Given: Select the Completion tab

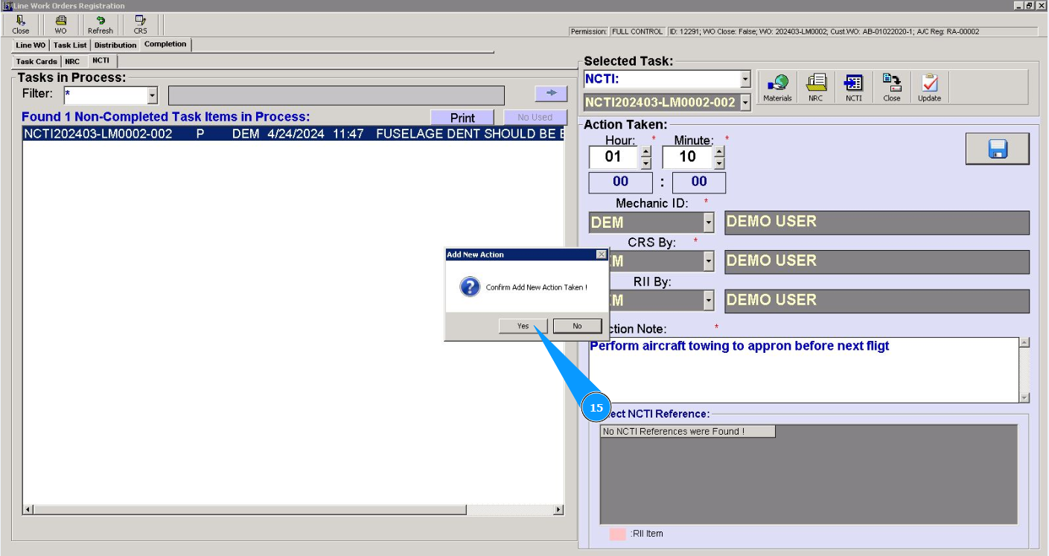Looking at the screenshot, I should click(165, 45).
